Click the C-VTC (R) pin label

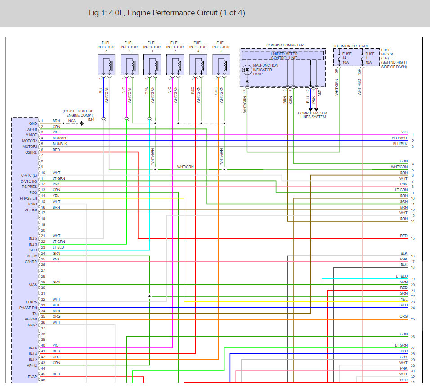click(x=29, y=181)
